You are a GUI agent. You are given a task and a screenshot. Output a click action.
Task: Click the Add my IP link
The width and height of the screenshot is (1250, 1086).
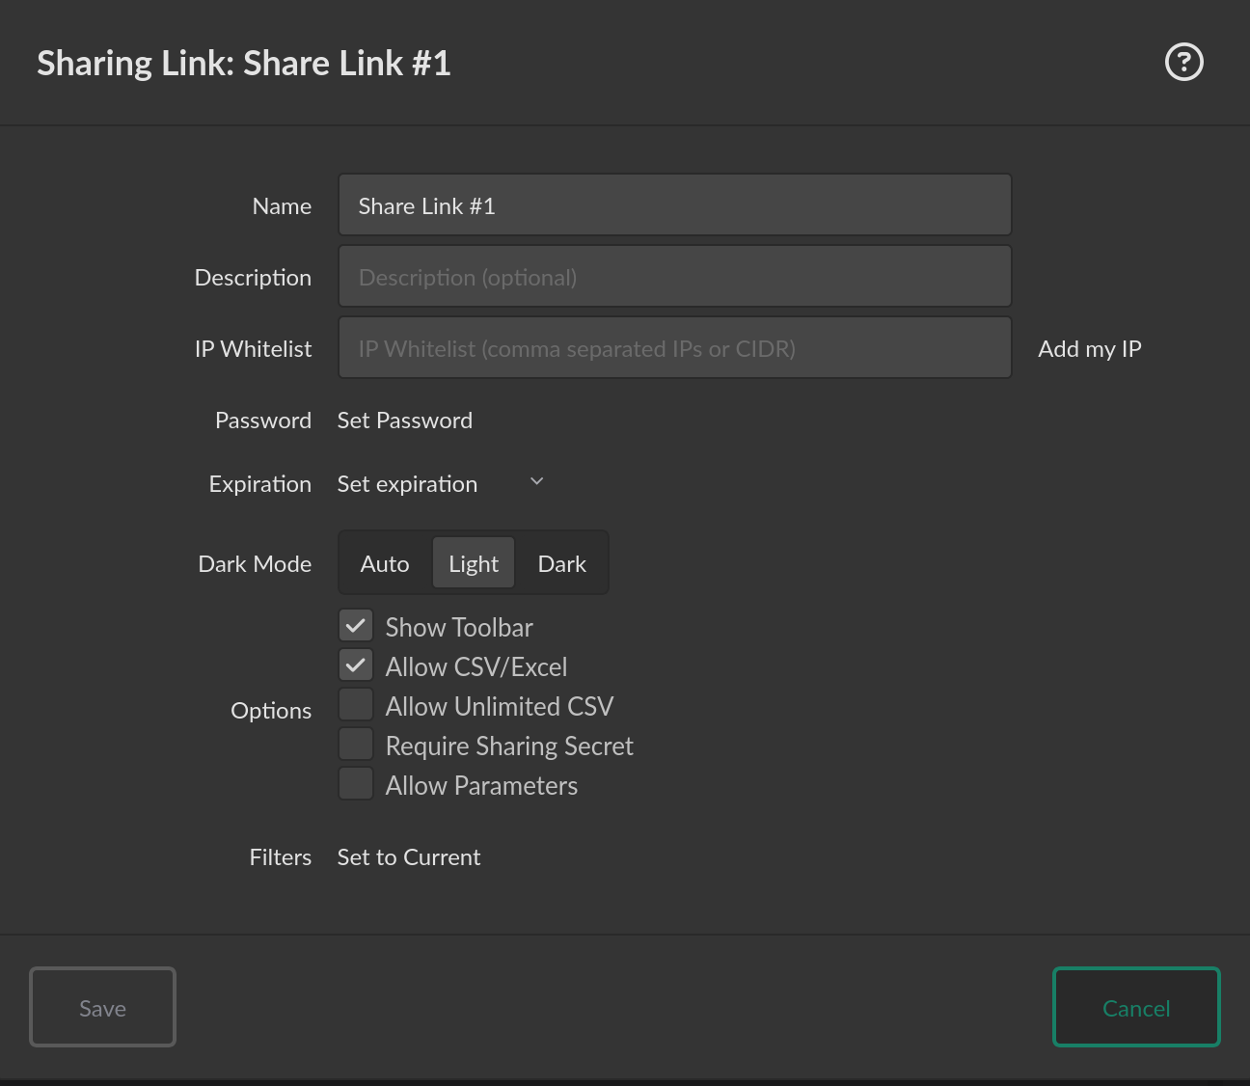point(1089,349)
